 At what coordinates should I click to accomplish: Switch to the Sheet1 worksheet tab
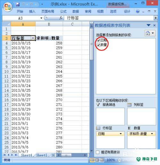point(42,155)
